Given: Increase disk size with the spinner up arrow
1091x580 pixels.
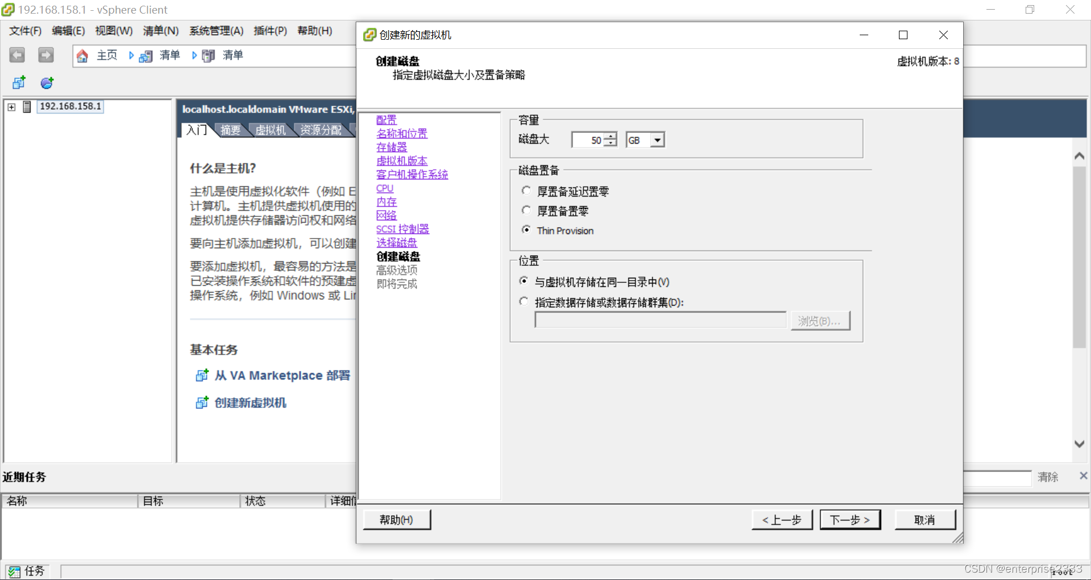Looking at the screenshot, I should (610, 136).
